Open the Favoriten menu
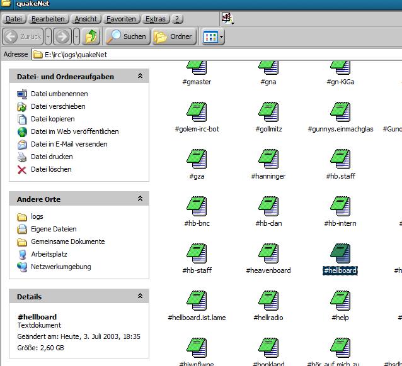The width and height of the screenshot is (402, 366). (120, 19)
